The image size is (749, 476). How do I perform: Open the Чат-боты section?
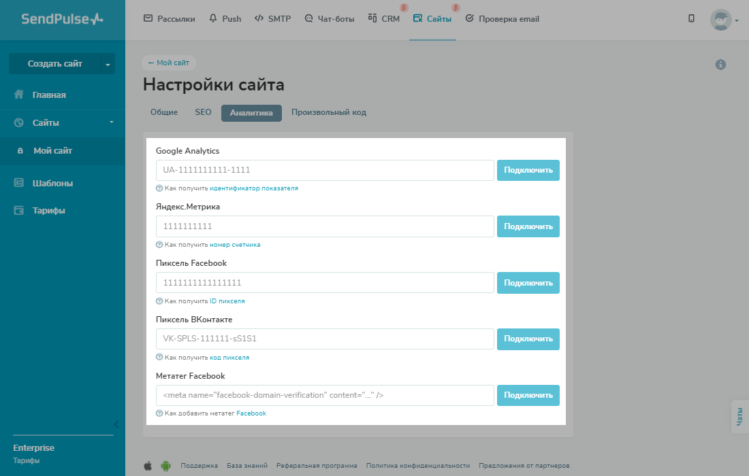[x=330, y=18]
